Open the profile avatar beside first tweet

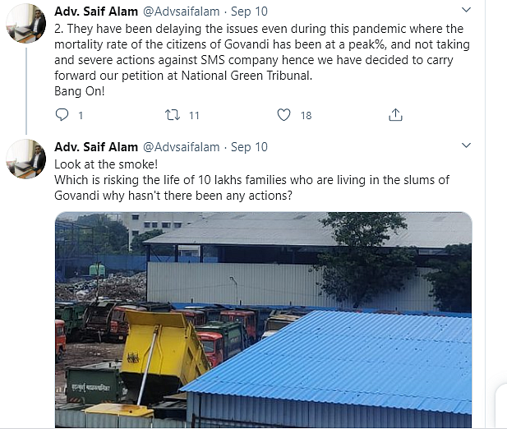click(26, 23)
